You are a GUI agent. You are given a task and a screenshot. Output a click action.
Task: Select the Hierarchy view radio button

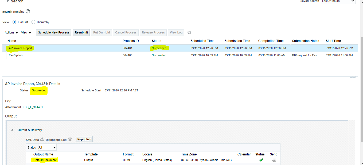(x=33, y=22)
